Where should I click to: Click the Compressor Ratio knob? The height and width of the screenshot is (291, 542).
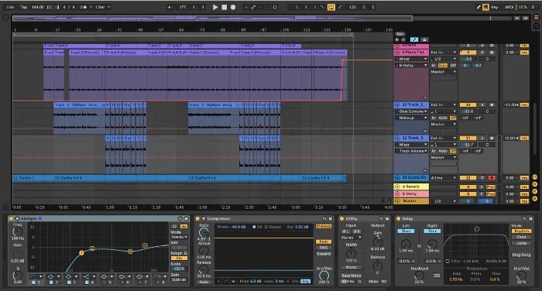[x=204, y=232]
